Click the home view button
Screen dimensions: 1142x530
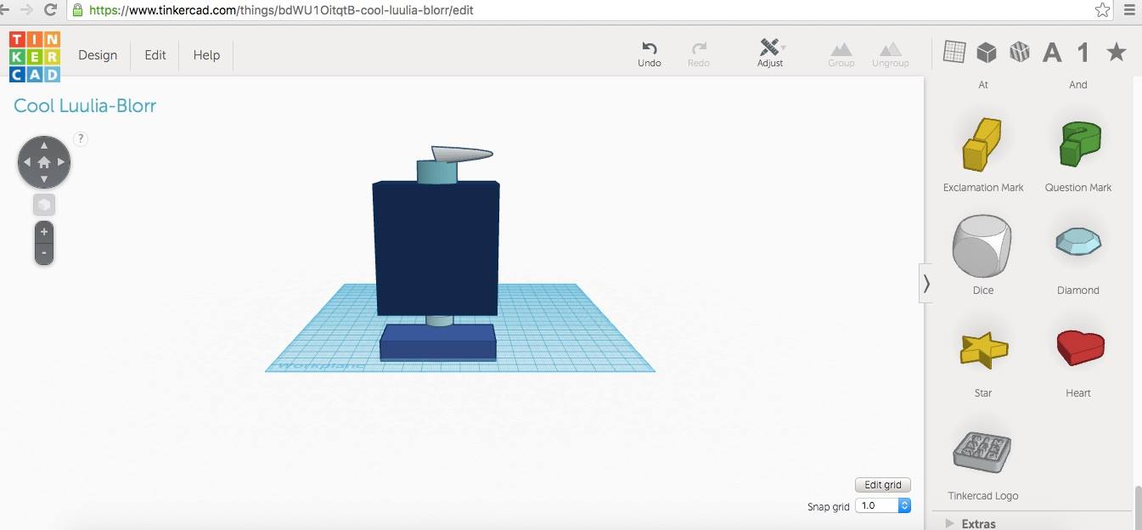click(44, 162)
